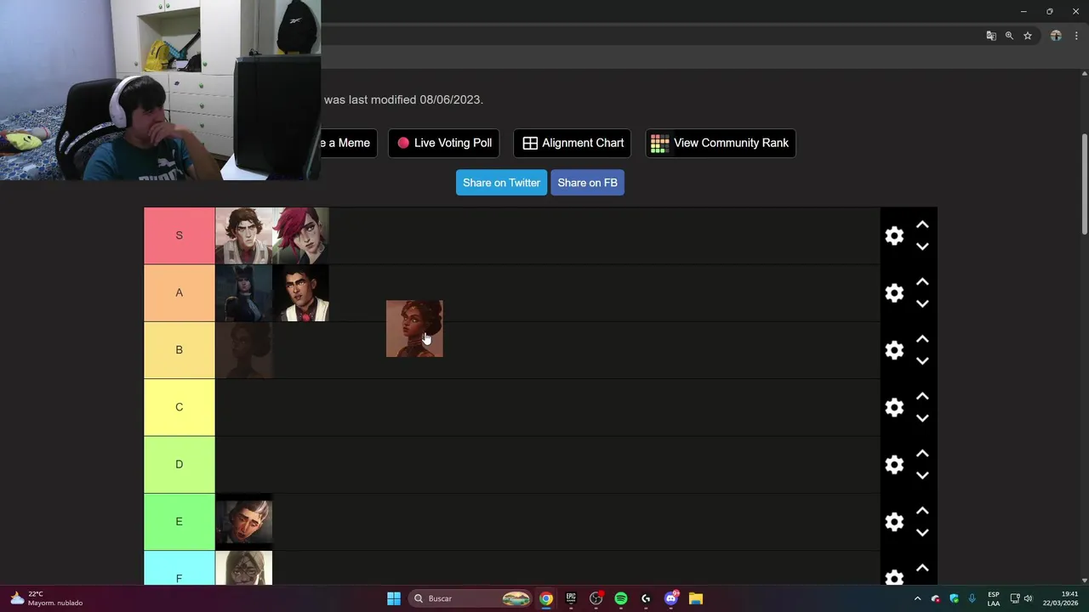Screen dimensions: 1089x612
Task: Open Chrome profile avatar
Action: point(1056,36)
